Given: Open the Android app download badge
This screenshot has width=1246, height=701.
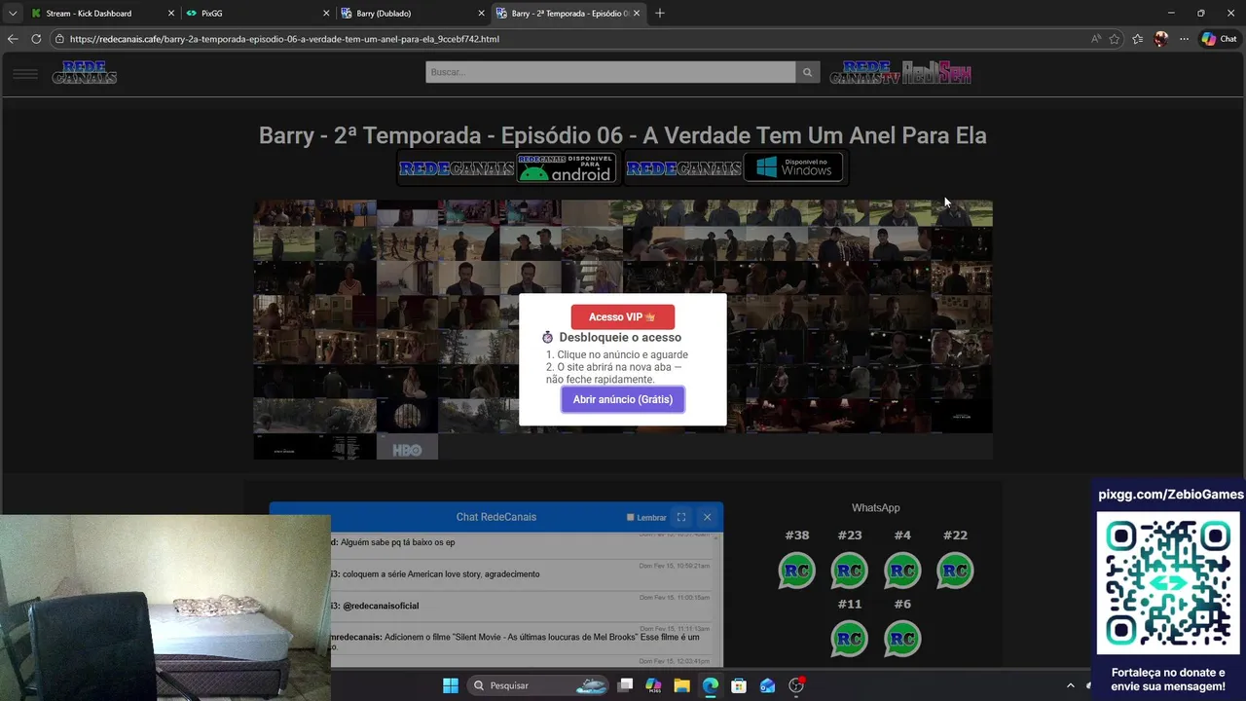Looking at the screenshot, I should [508, 167].
